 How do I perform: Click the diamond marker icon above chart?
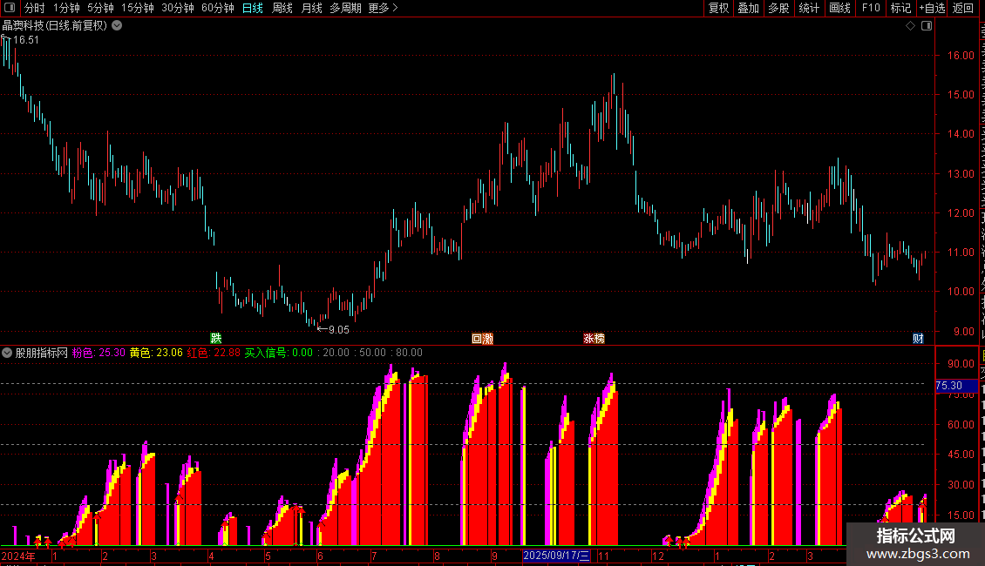tap(910, 26)
